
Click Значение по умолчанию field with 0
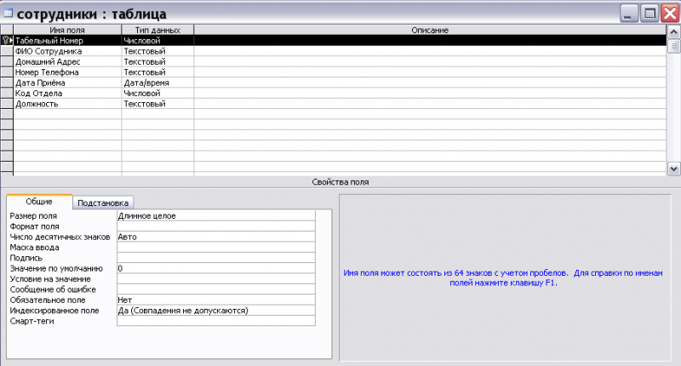[x=216, y=268]
